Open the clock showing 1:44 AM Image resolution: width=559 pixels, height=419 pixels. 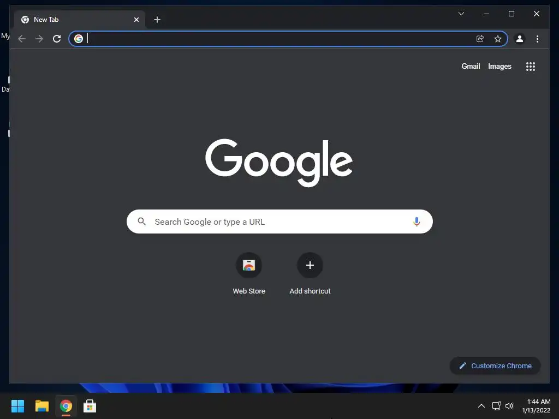click(536, 406)
